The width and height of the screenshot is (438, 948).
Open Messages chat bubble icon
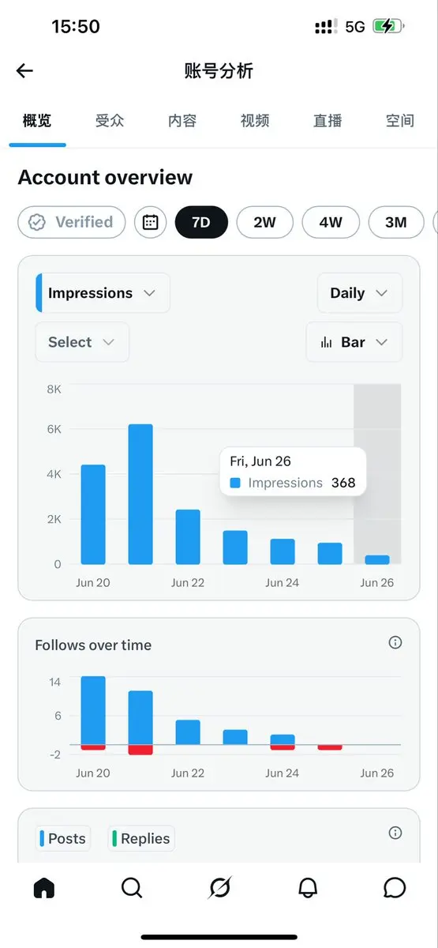point(395,888)
